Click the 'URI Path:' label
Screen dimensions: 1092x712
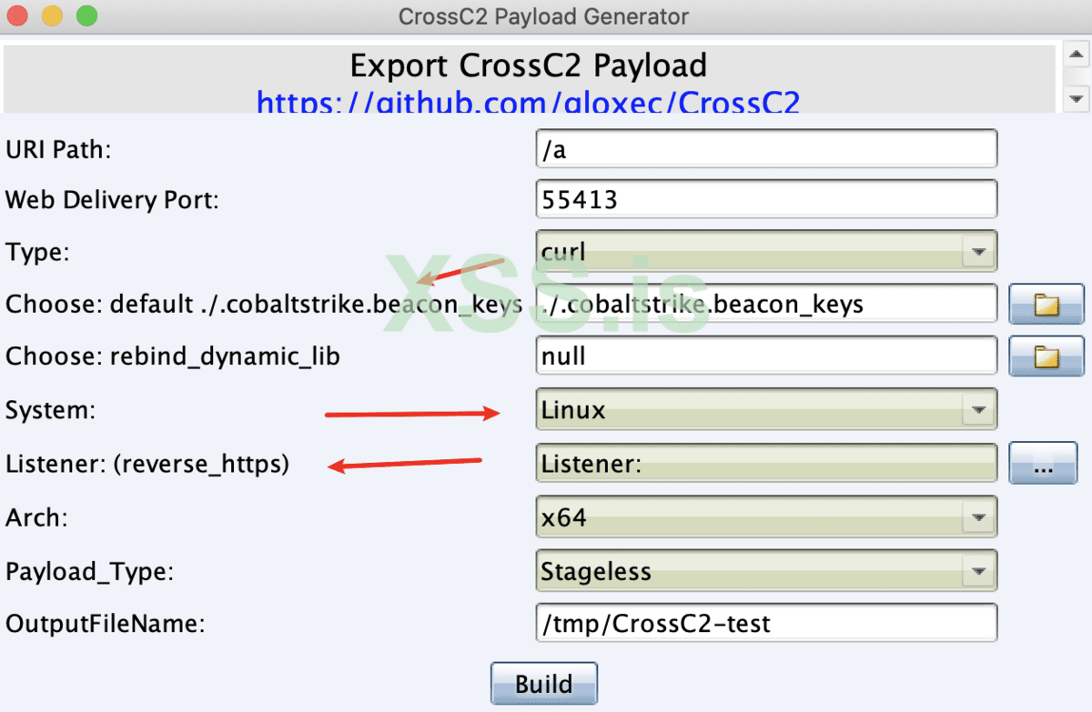pos(58,150)
